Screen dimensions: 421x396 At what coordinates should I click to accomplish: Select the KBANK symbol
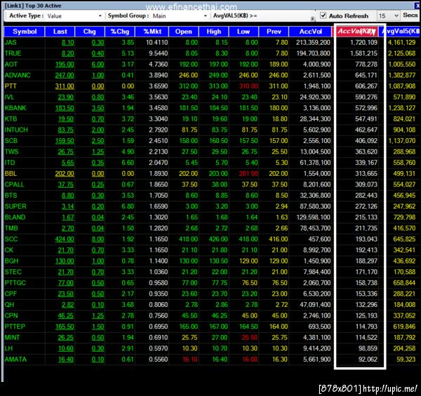[x=15, y=108]
